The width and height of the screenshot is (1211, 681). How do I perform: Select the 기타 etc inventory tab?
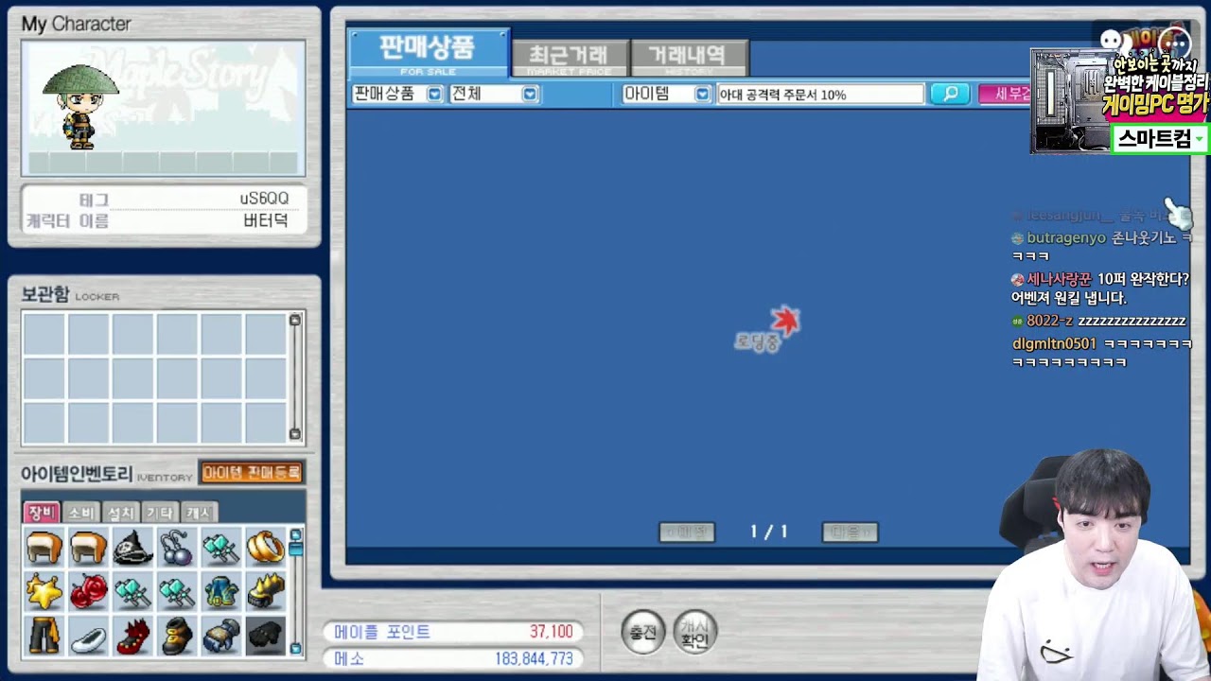pos(159,512)
